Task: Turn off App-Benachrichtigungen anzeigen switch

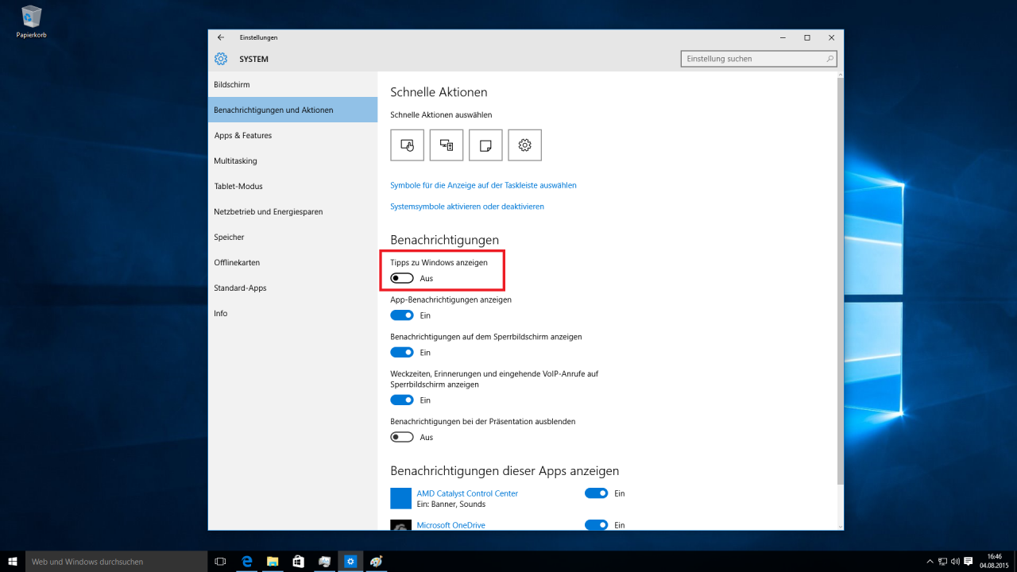Action: pyautogui.click(x=402, y=315)
